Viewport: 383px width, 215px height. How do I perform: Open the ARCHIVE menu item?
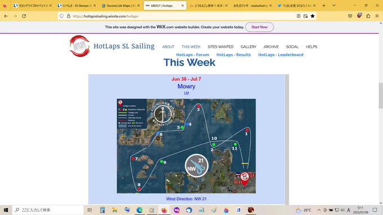(x=271, y=47)
